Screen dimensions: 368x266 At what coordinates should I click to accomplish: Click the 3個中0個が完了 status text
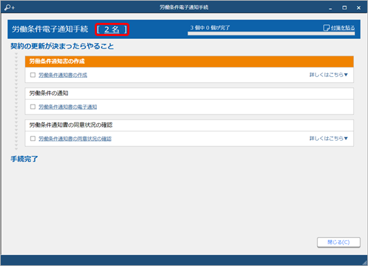(210, 28)
